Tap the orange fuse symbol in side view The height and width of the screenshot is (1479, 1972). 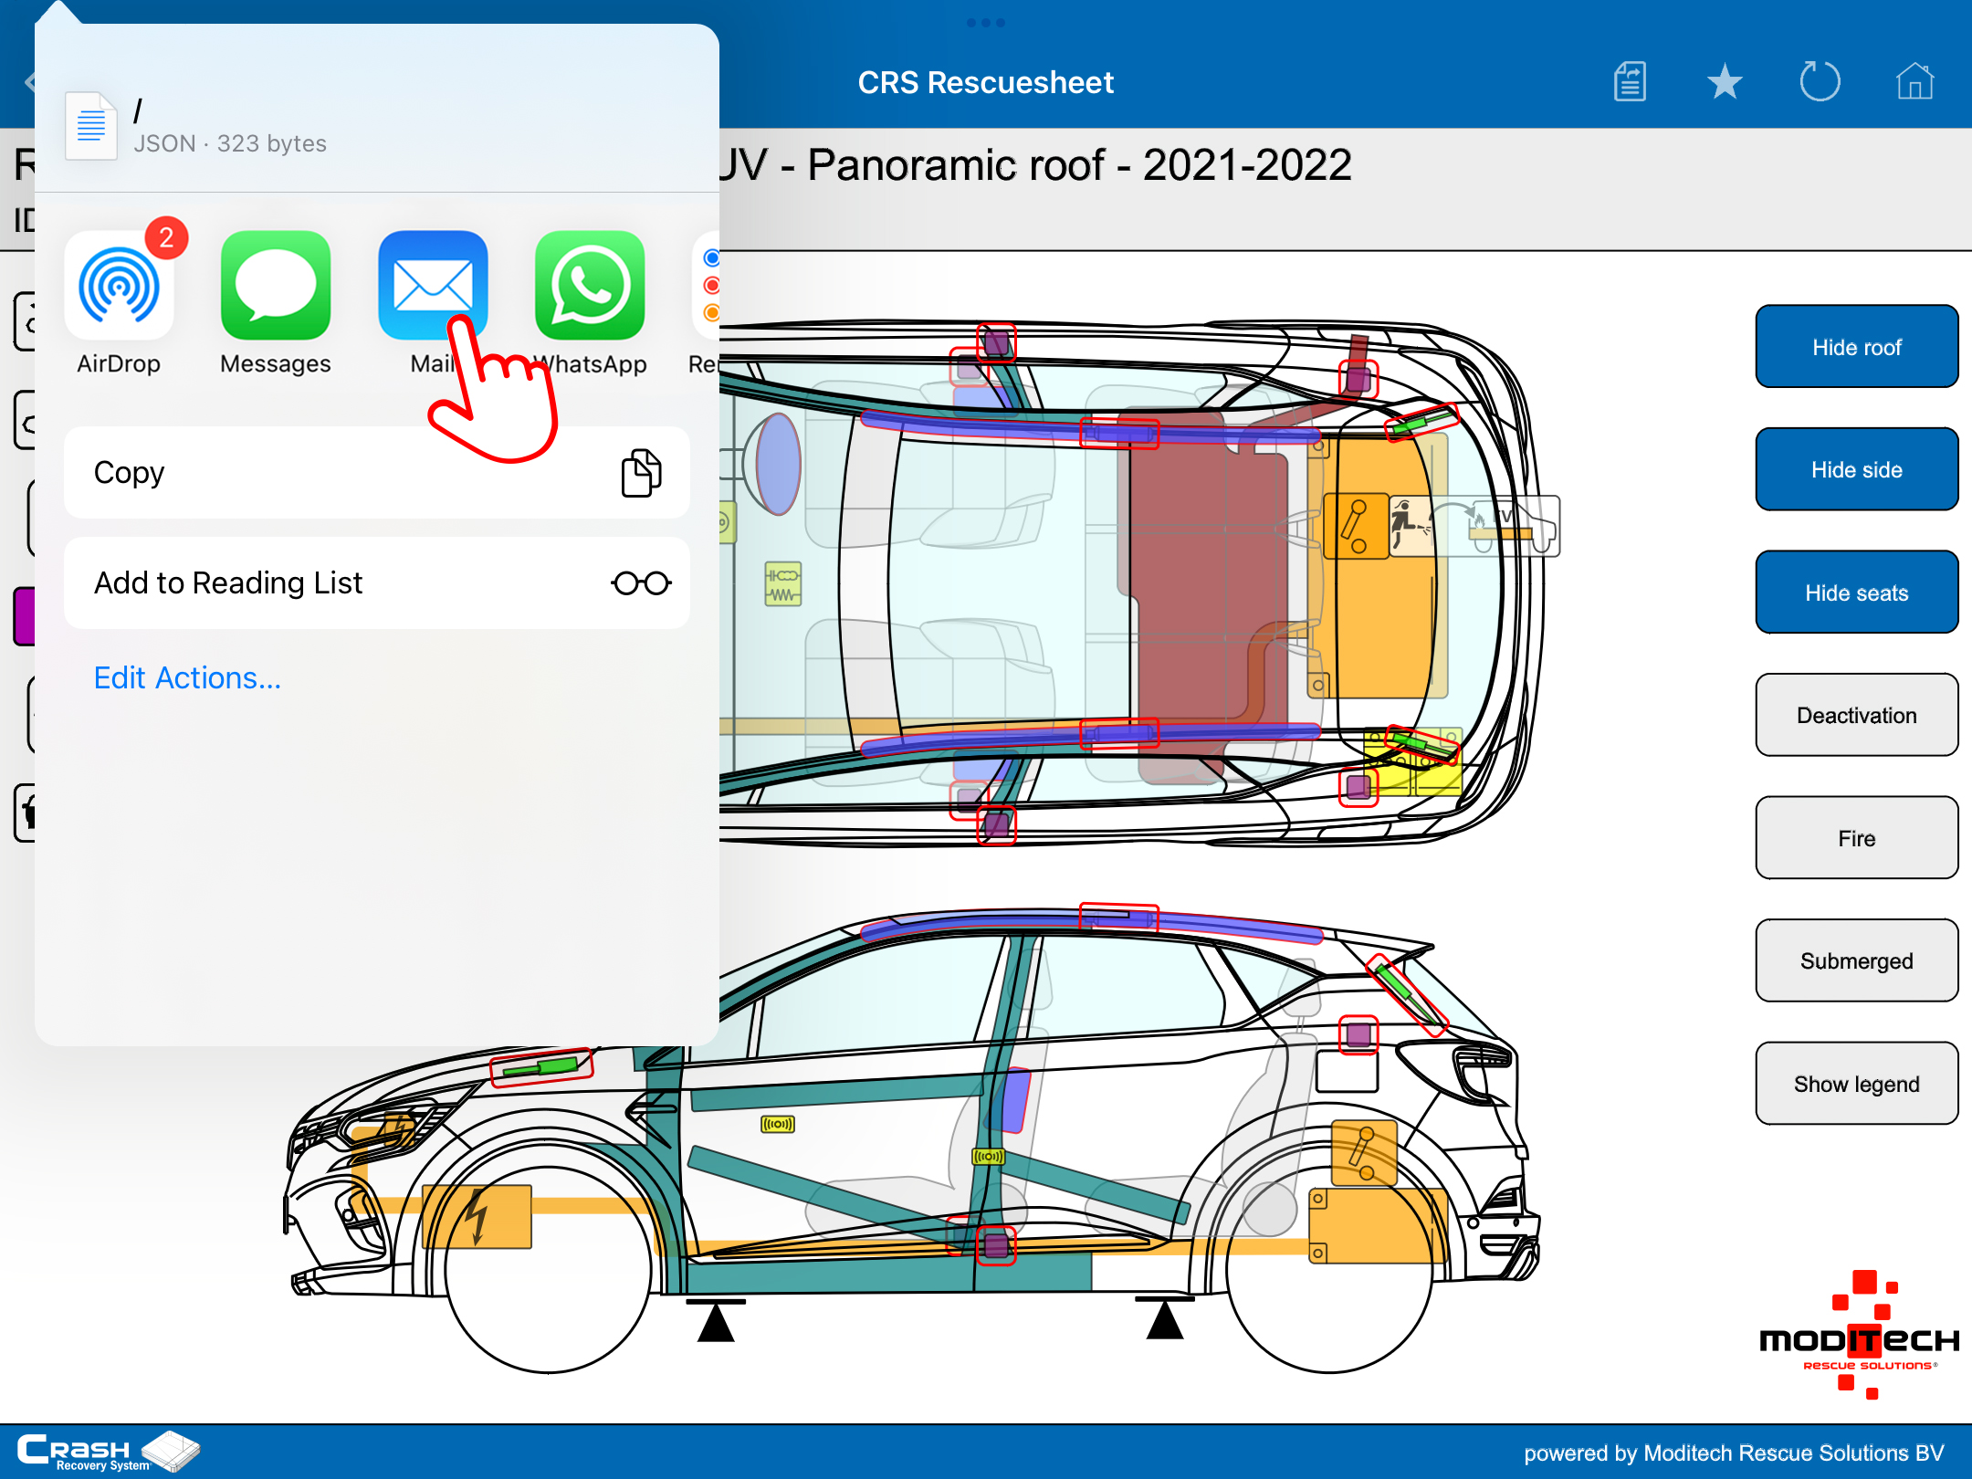[x=1364, y=1153]
